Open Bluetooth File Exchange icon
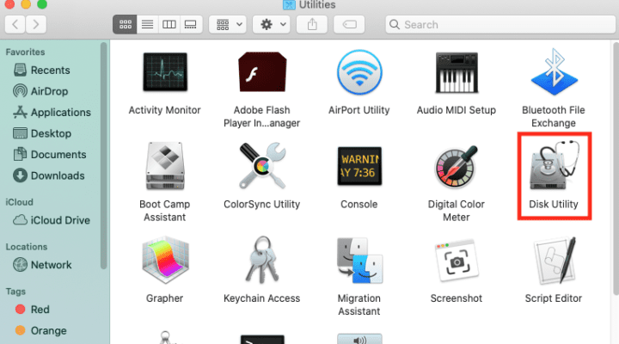This screenshot has height=344, width=619. click(x=554, y=72)
